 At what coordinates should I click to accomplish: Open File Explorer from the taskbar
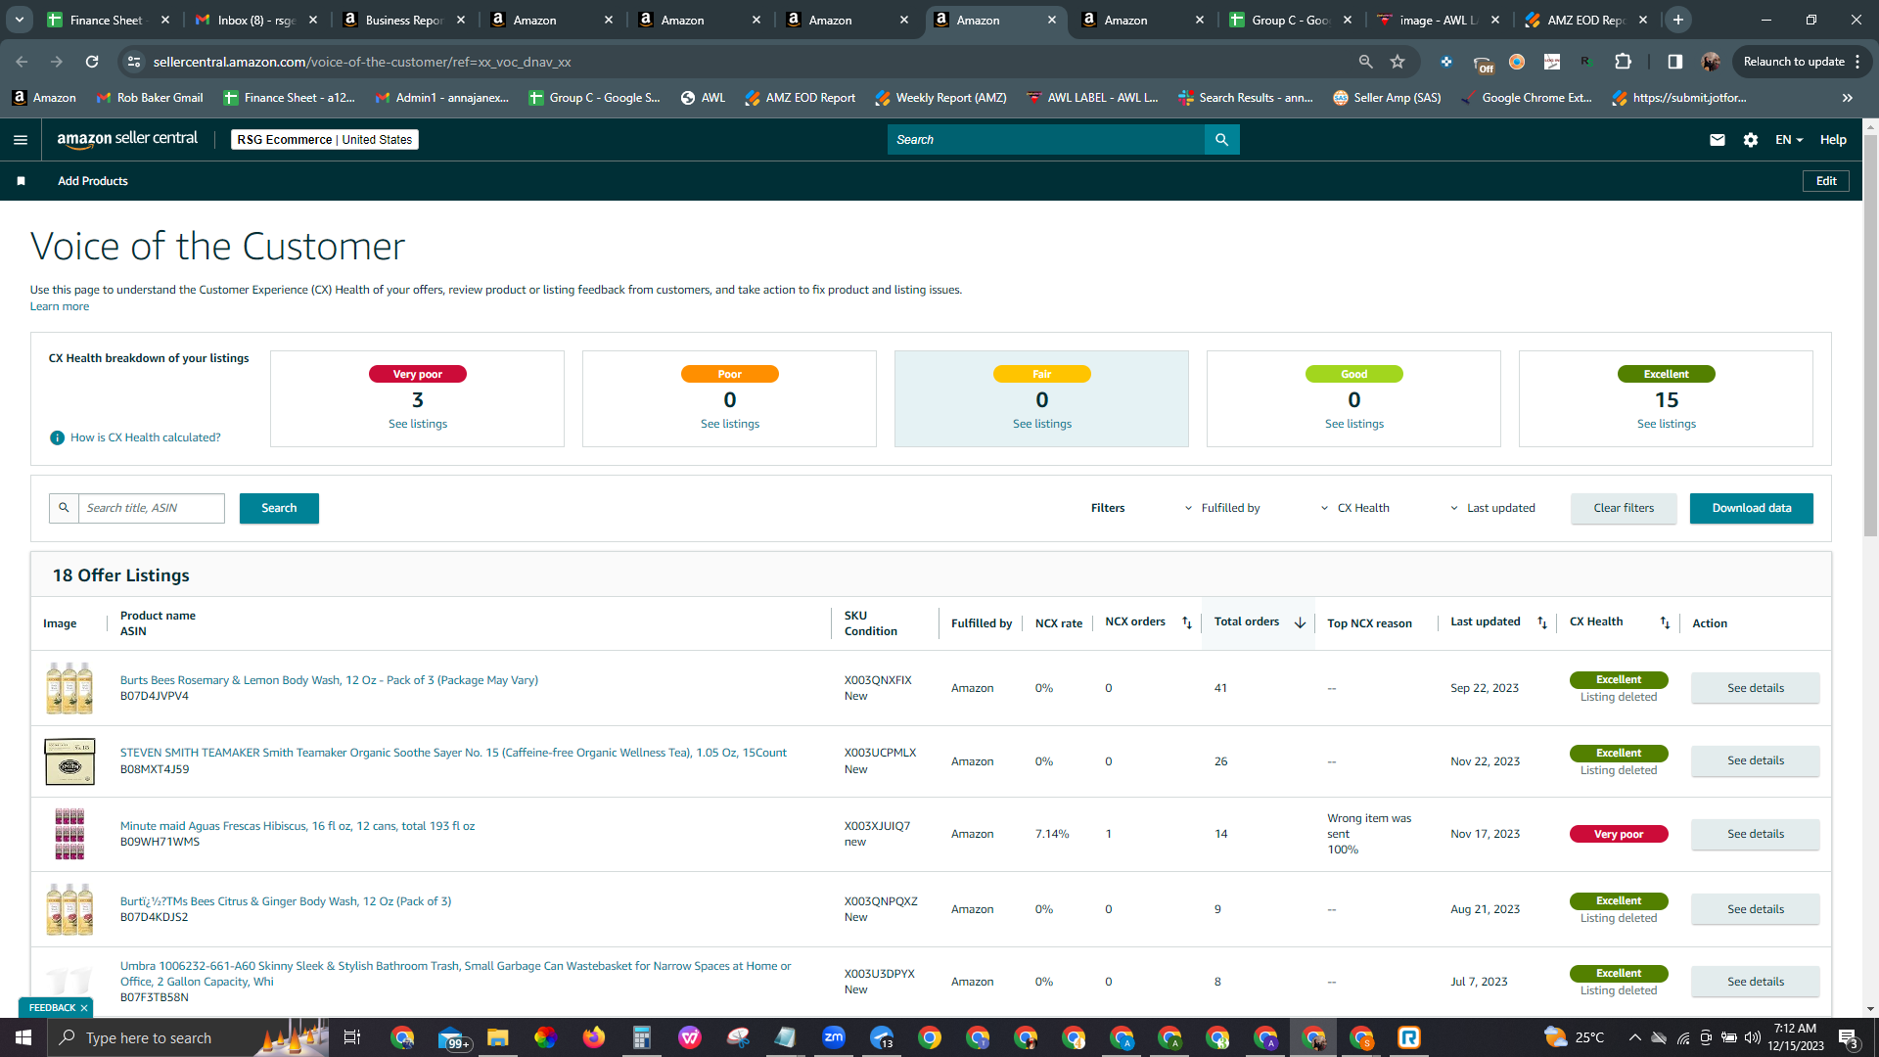(498, 1037)
